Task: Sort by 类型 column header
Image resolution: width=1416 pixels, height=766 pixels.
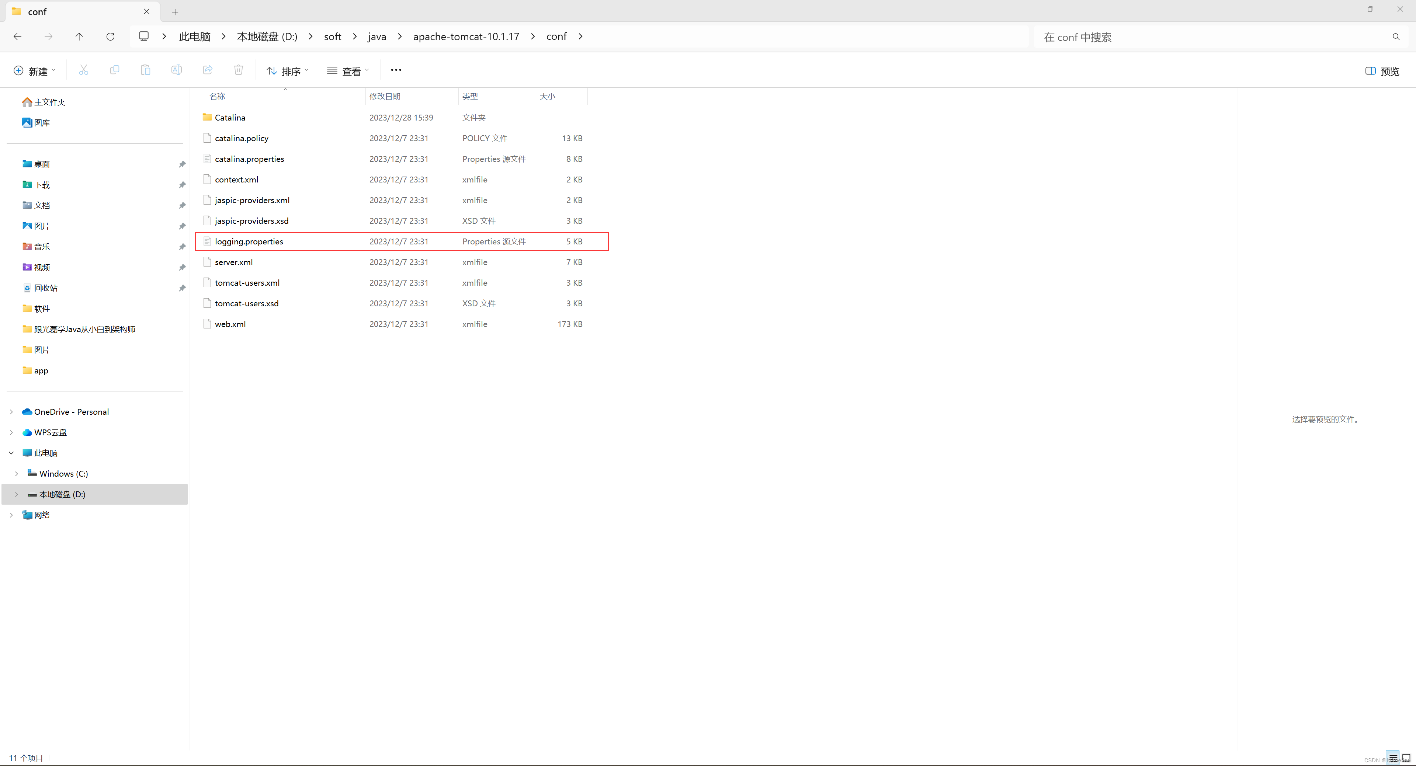Action: [470, 96]
